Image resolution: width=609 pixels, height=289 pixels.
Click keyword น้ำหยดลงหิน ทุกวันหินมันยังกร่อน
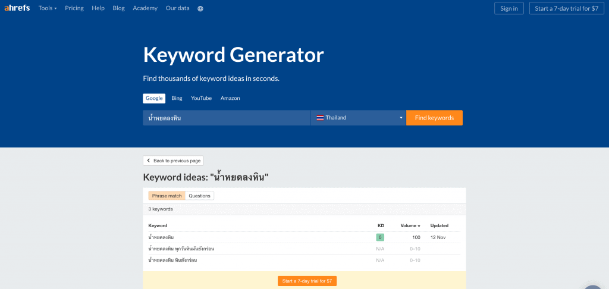(181, 249)
